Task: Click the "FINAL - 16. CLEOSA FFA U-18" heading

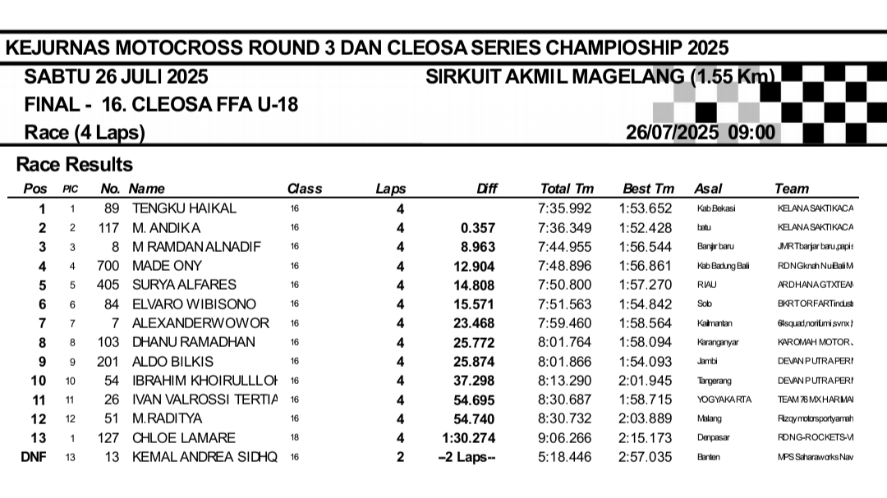Action: click(161, 105)
